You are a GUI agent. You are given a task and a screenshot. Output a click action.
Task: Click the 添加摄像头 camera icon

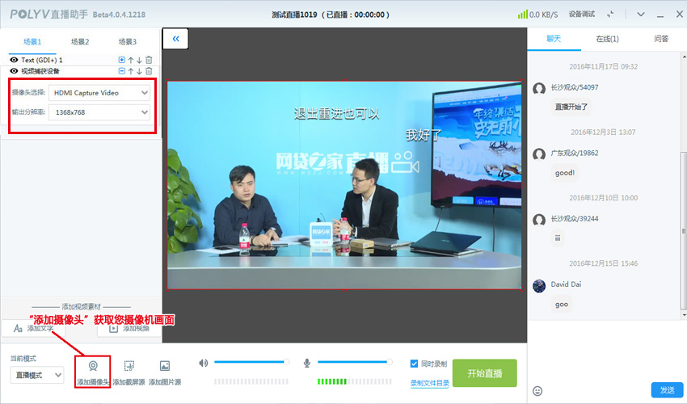92,366
